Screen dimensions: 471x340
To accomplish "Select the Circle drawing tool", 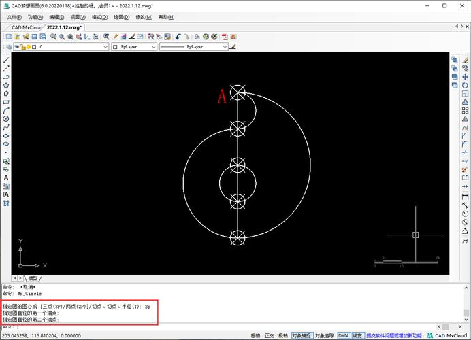I will (6, 118).
